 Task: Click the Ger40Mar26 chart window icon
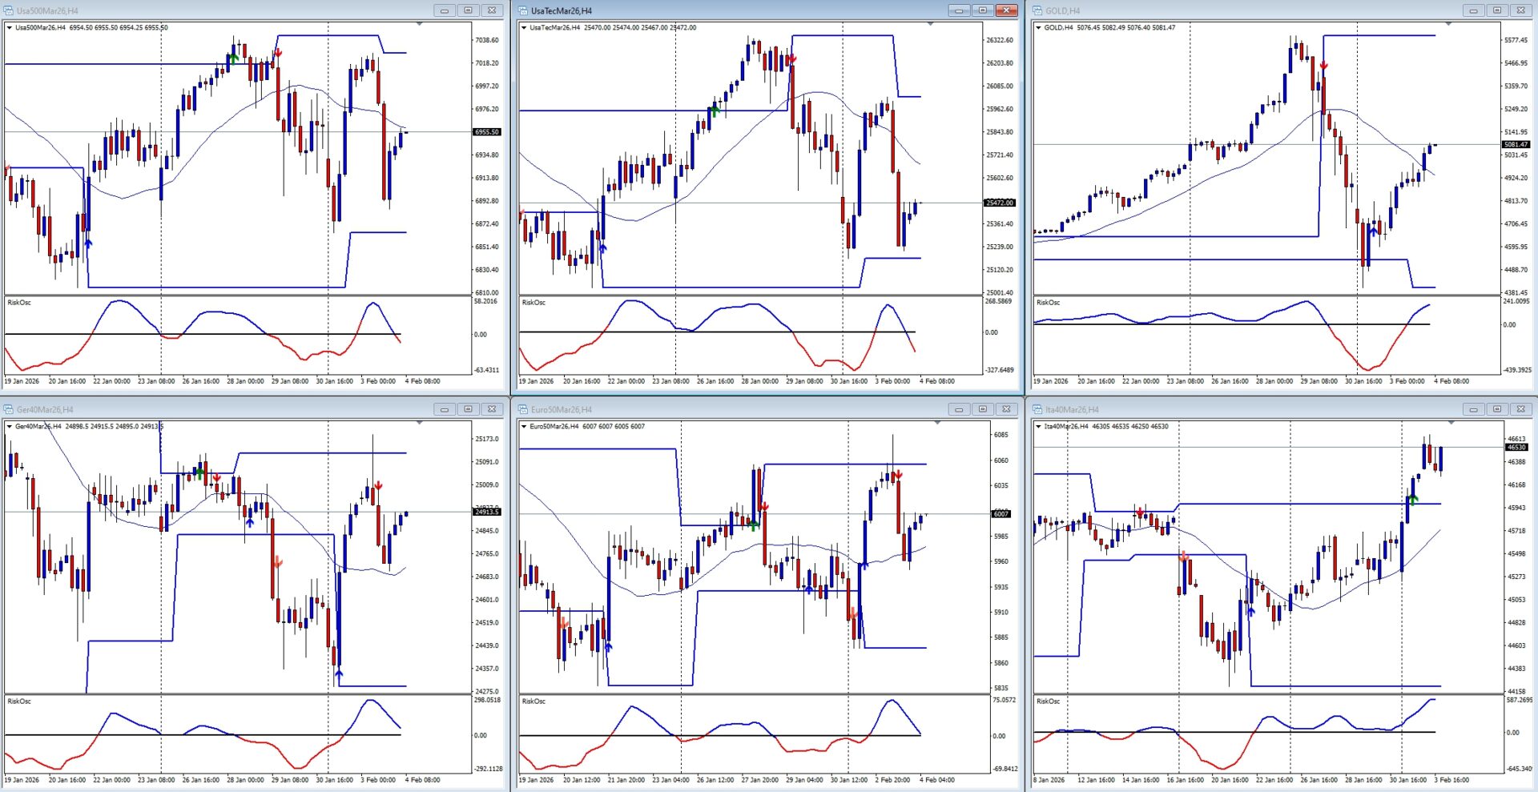[9, 409]
